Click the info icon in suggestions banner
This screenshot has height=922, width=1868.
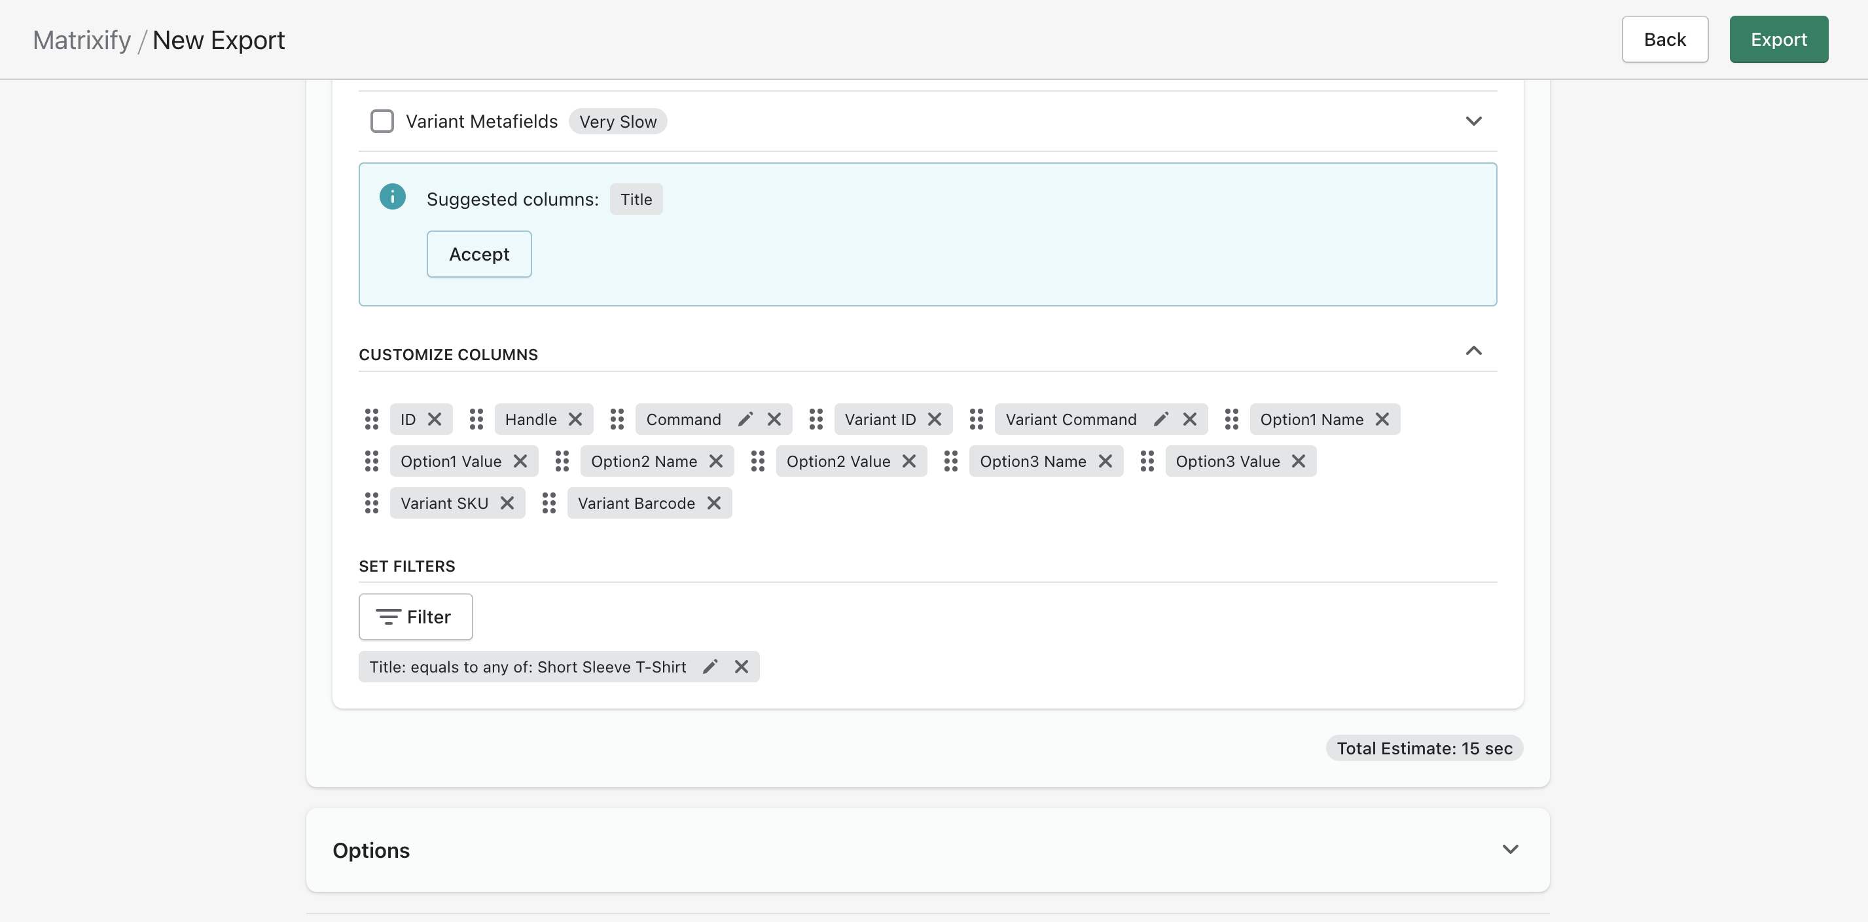click(x=392, y=196)
